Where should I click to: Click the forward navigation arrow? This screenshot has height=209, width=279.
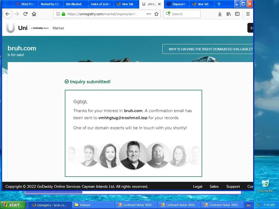click(x=17, y=14)
